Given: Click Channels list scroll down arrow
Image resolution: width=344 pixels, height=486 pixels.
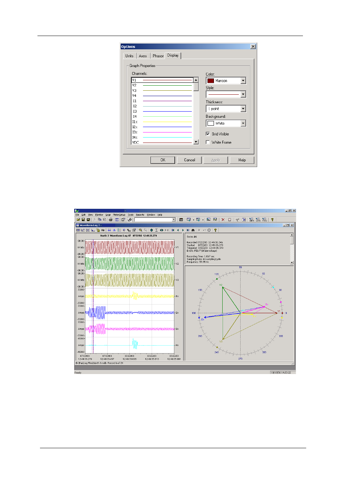Looking at the screenshot, I should pyautogui.click(x=196, y=142).
